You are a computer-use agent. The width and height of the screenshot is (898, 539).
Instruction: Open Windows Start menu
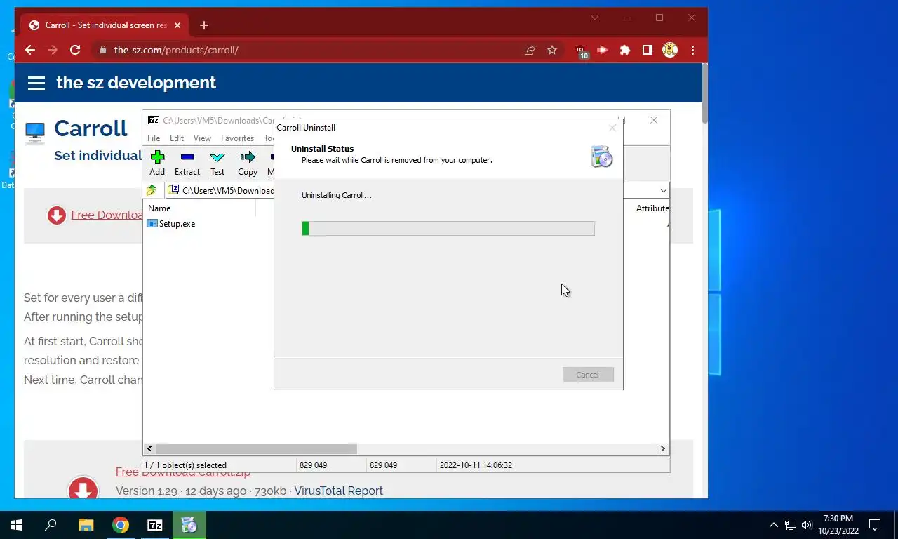[x=17, y=525]
